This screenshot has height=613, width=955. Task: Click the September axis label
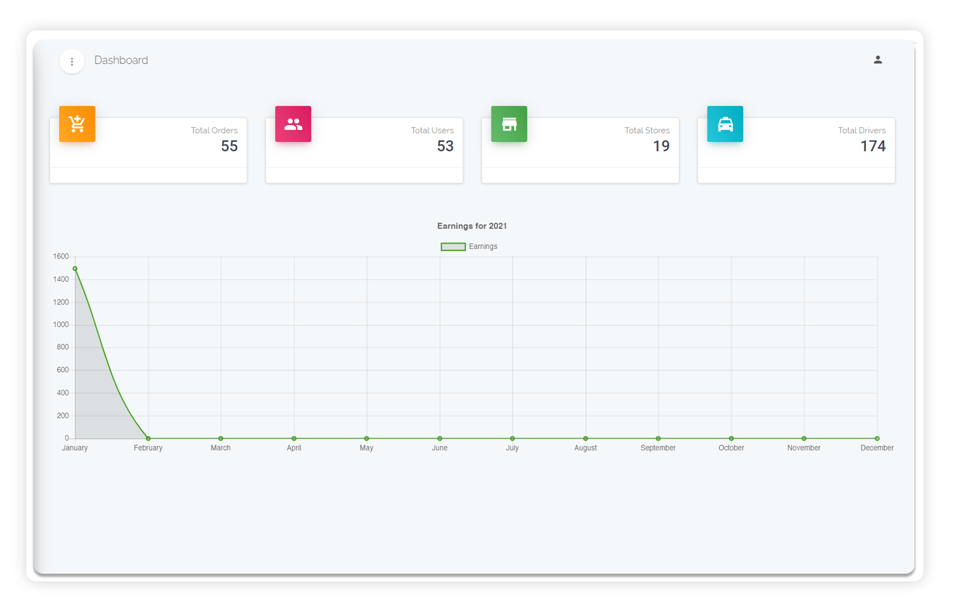658,448
